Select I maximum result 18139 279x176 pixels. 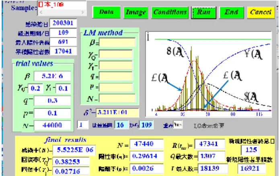[x=213, y=168]
